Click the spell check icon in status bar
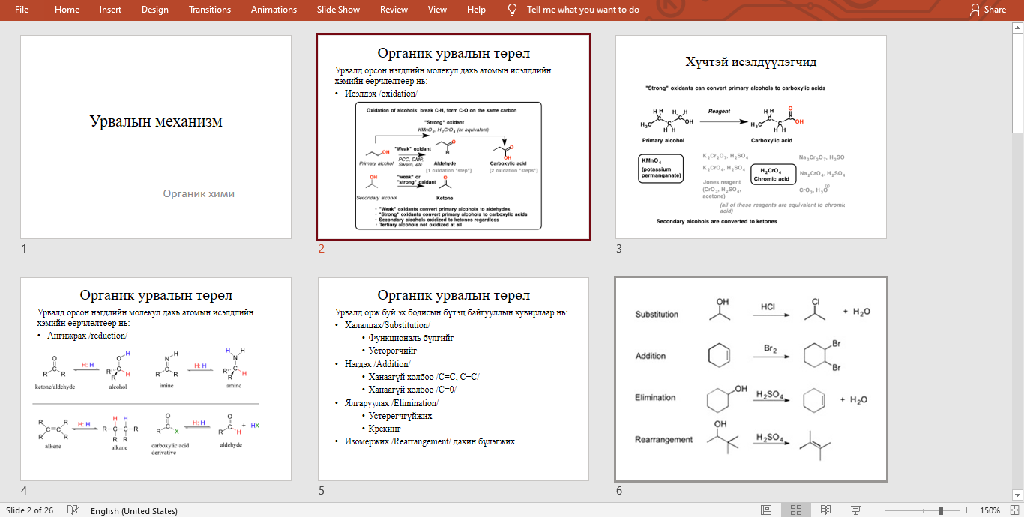 [73, 510]
